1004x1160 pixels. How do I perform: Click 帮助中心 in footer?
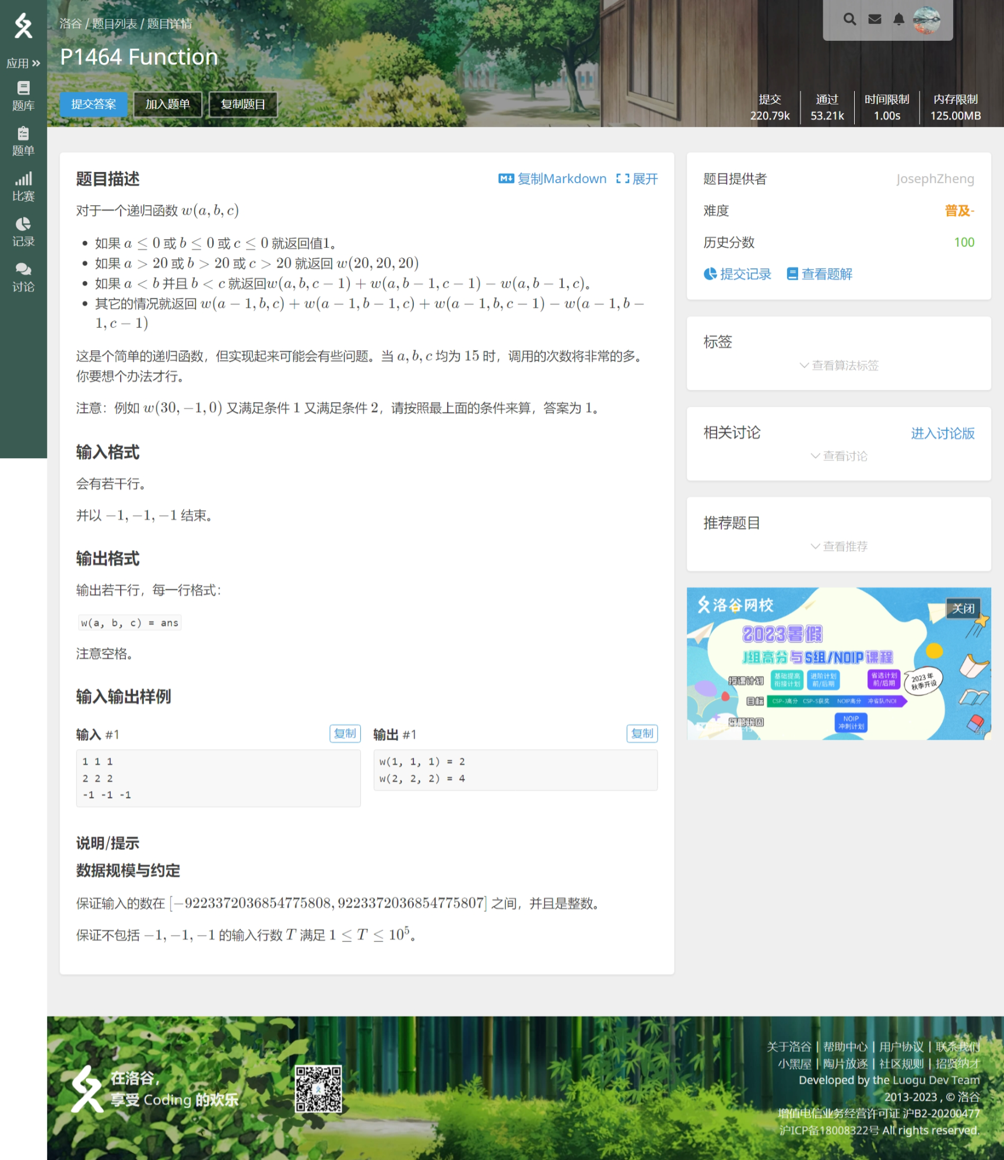(x=845, y=1047)
